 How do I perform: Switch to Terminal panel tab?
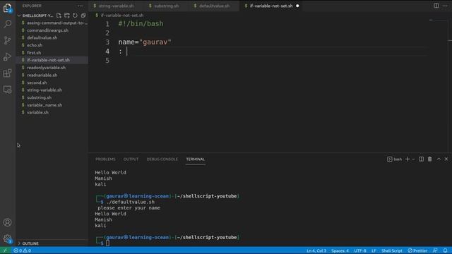click(x=196, y=159)
